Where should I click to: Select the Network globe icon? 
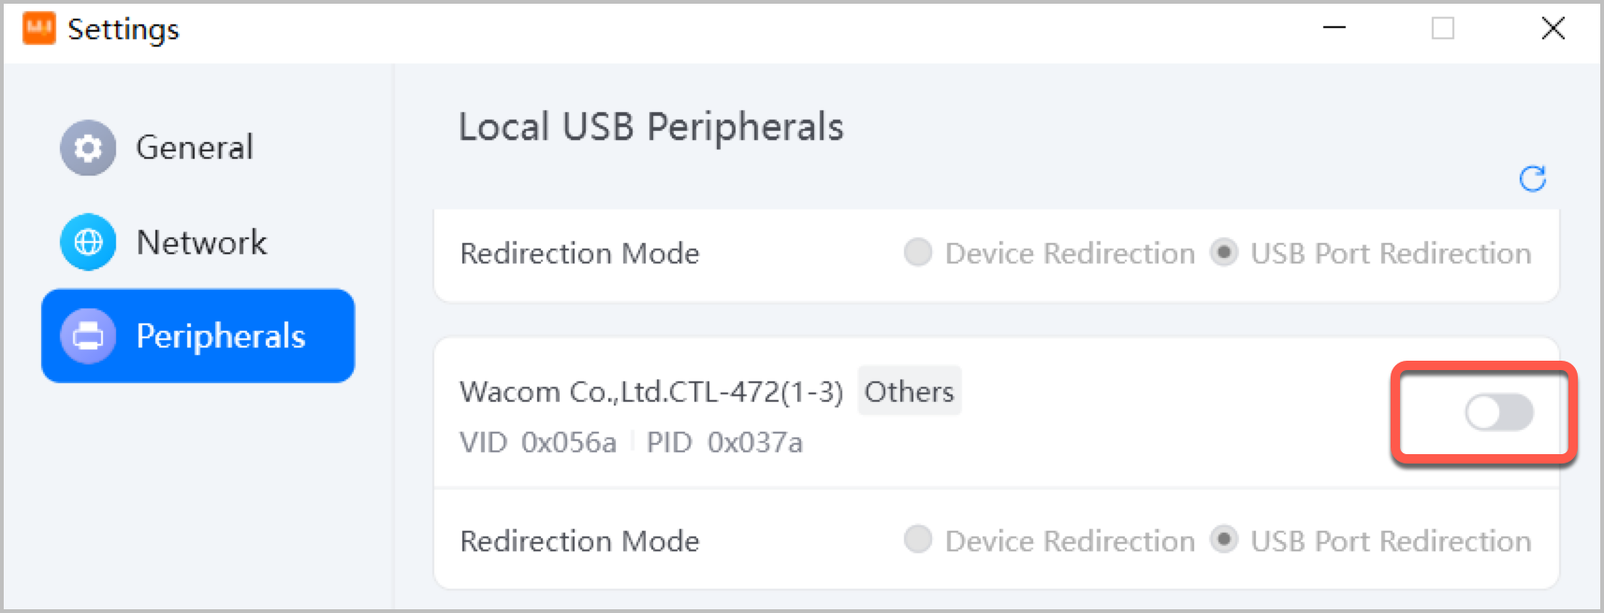click(87, 242)
